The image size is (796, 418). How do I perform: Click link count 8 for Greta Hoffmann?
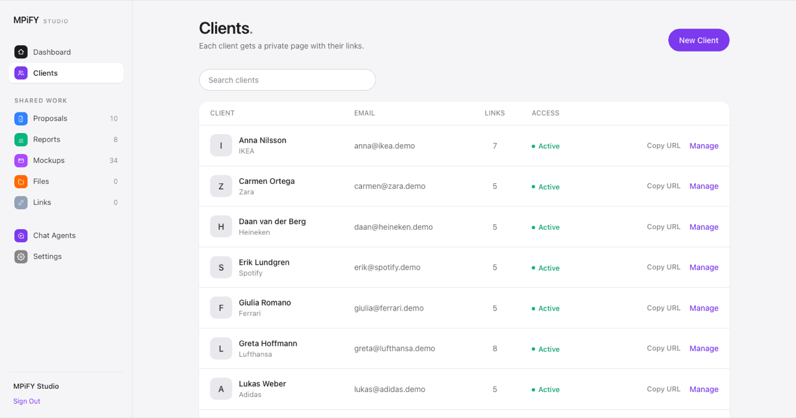pyautogui.click(x=495, y=348)
